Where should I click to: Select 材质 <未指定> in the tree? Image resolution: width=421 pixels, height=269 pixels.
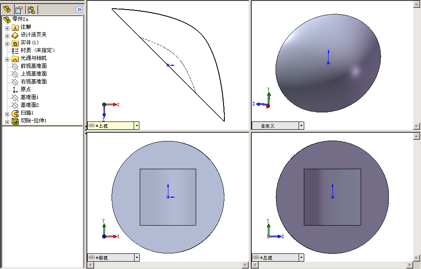[38, 50]
